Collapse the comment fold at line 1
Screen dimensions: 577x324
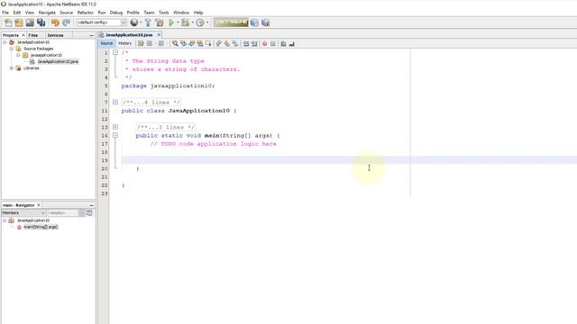115,52
